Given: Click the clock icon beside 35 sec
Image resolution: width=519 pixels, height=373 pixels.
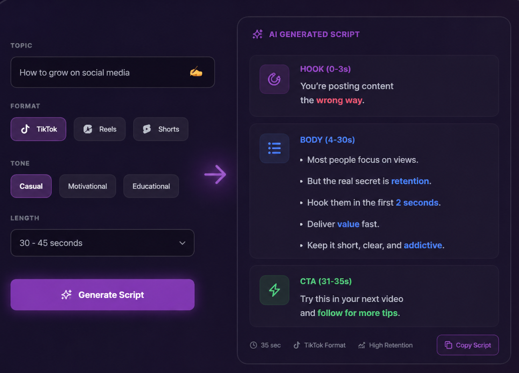Looking at the screenshot, I should [x=253, y=345].
